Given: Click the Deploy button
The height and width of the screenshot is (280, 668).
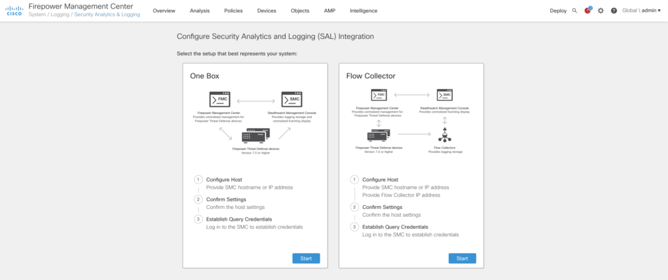Looking at the screenshot, I should [558, 10].
